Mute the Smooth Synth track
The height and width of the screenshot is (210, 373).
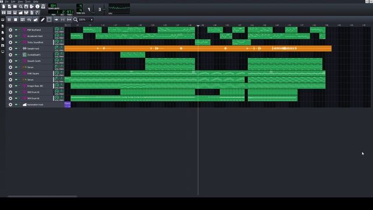(16, 61)
